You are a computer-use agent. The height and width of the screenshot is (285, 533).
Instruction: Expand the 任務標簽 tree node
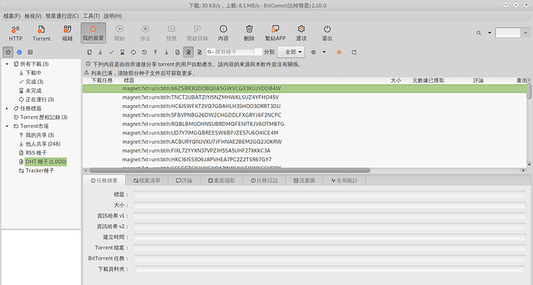pos(7,108)
